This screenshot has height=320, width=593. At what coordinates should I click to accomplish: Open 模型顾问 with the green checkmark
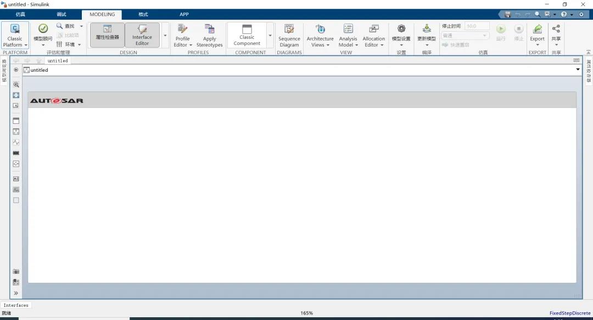[x=43, y=28]
